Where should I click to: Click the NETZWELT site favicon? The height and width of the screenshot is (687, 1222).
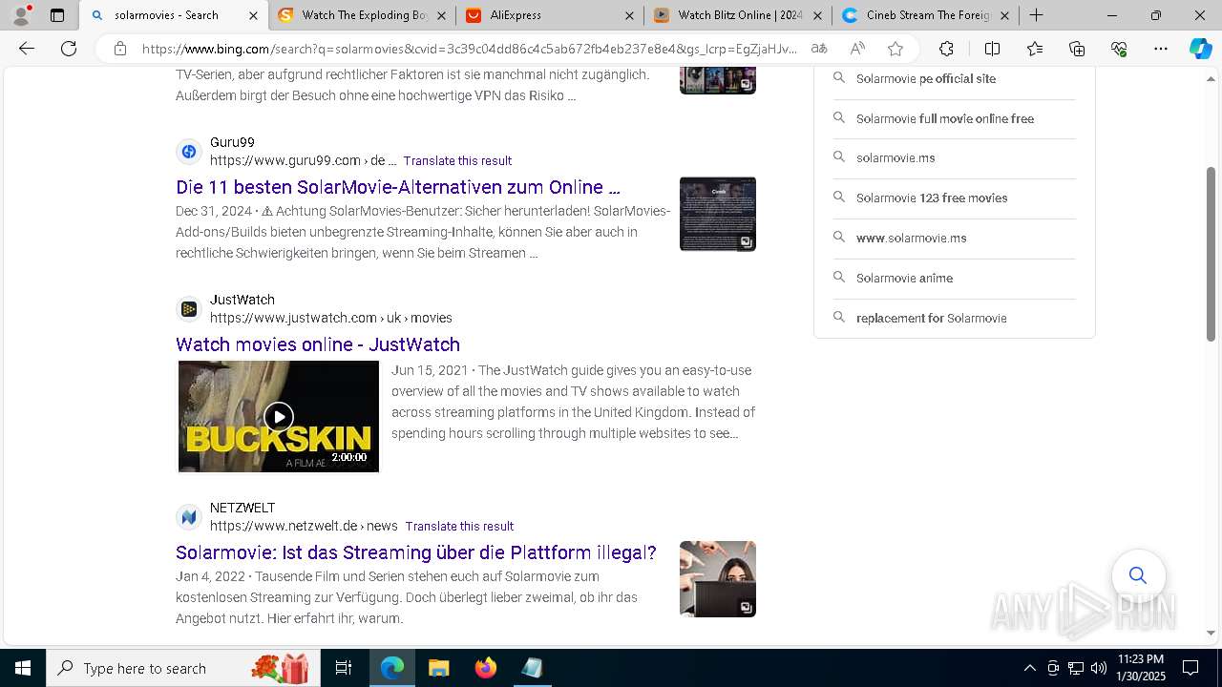(x=189, y=517)
